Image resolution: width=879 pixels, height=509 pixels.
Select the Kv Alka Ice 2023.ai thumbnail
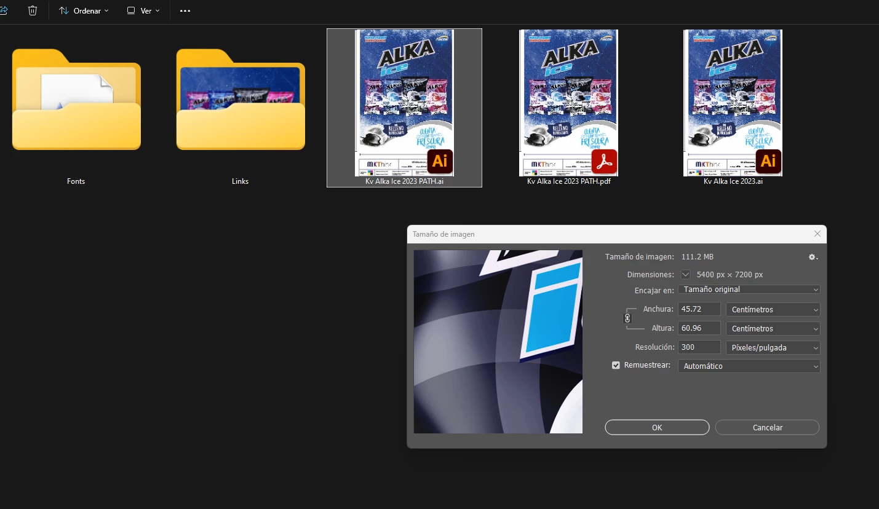(x=733, y=103)
